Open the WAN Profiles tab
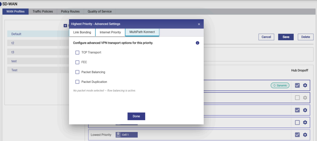 tap(15, 11)
